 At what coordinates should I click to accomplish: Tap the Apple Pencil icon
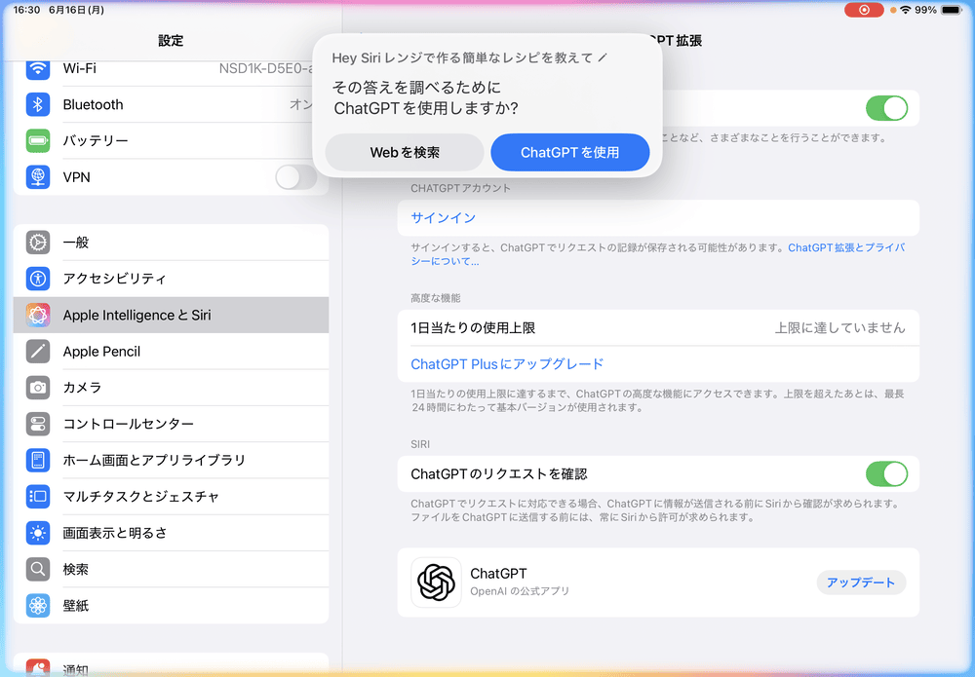point(38,352)
